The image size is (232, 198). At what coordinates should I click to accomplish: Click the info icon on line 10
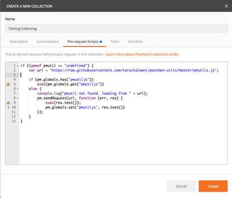coord(8,107)
